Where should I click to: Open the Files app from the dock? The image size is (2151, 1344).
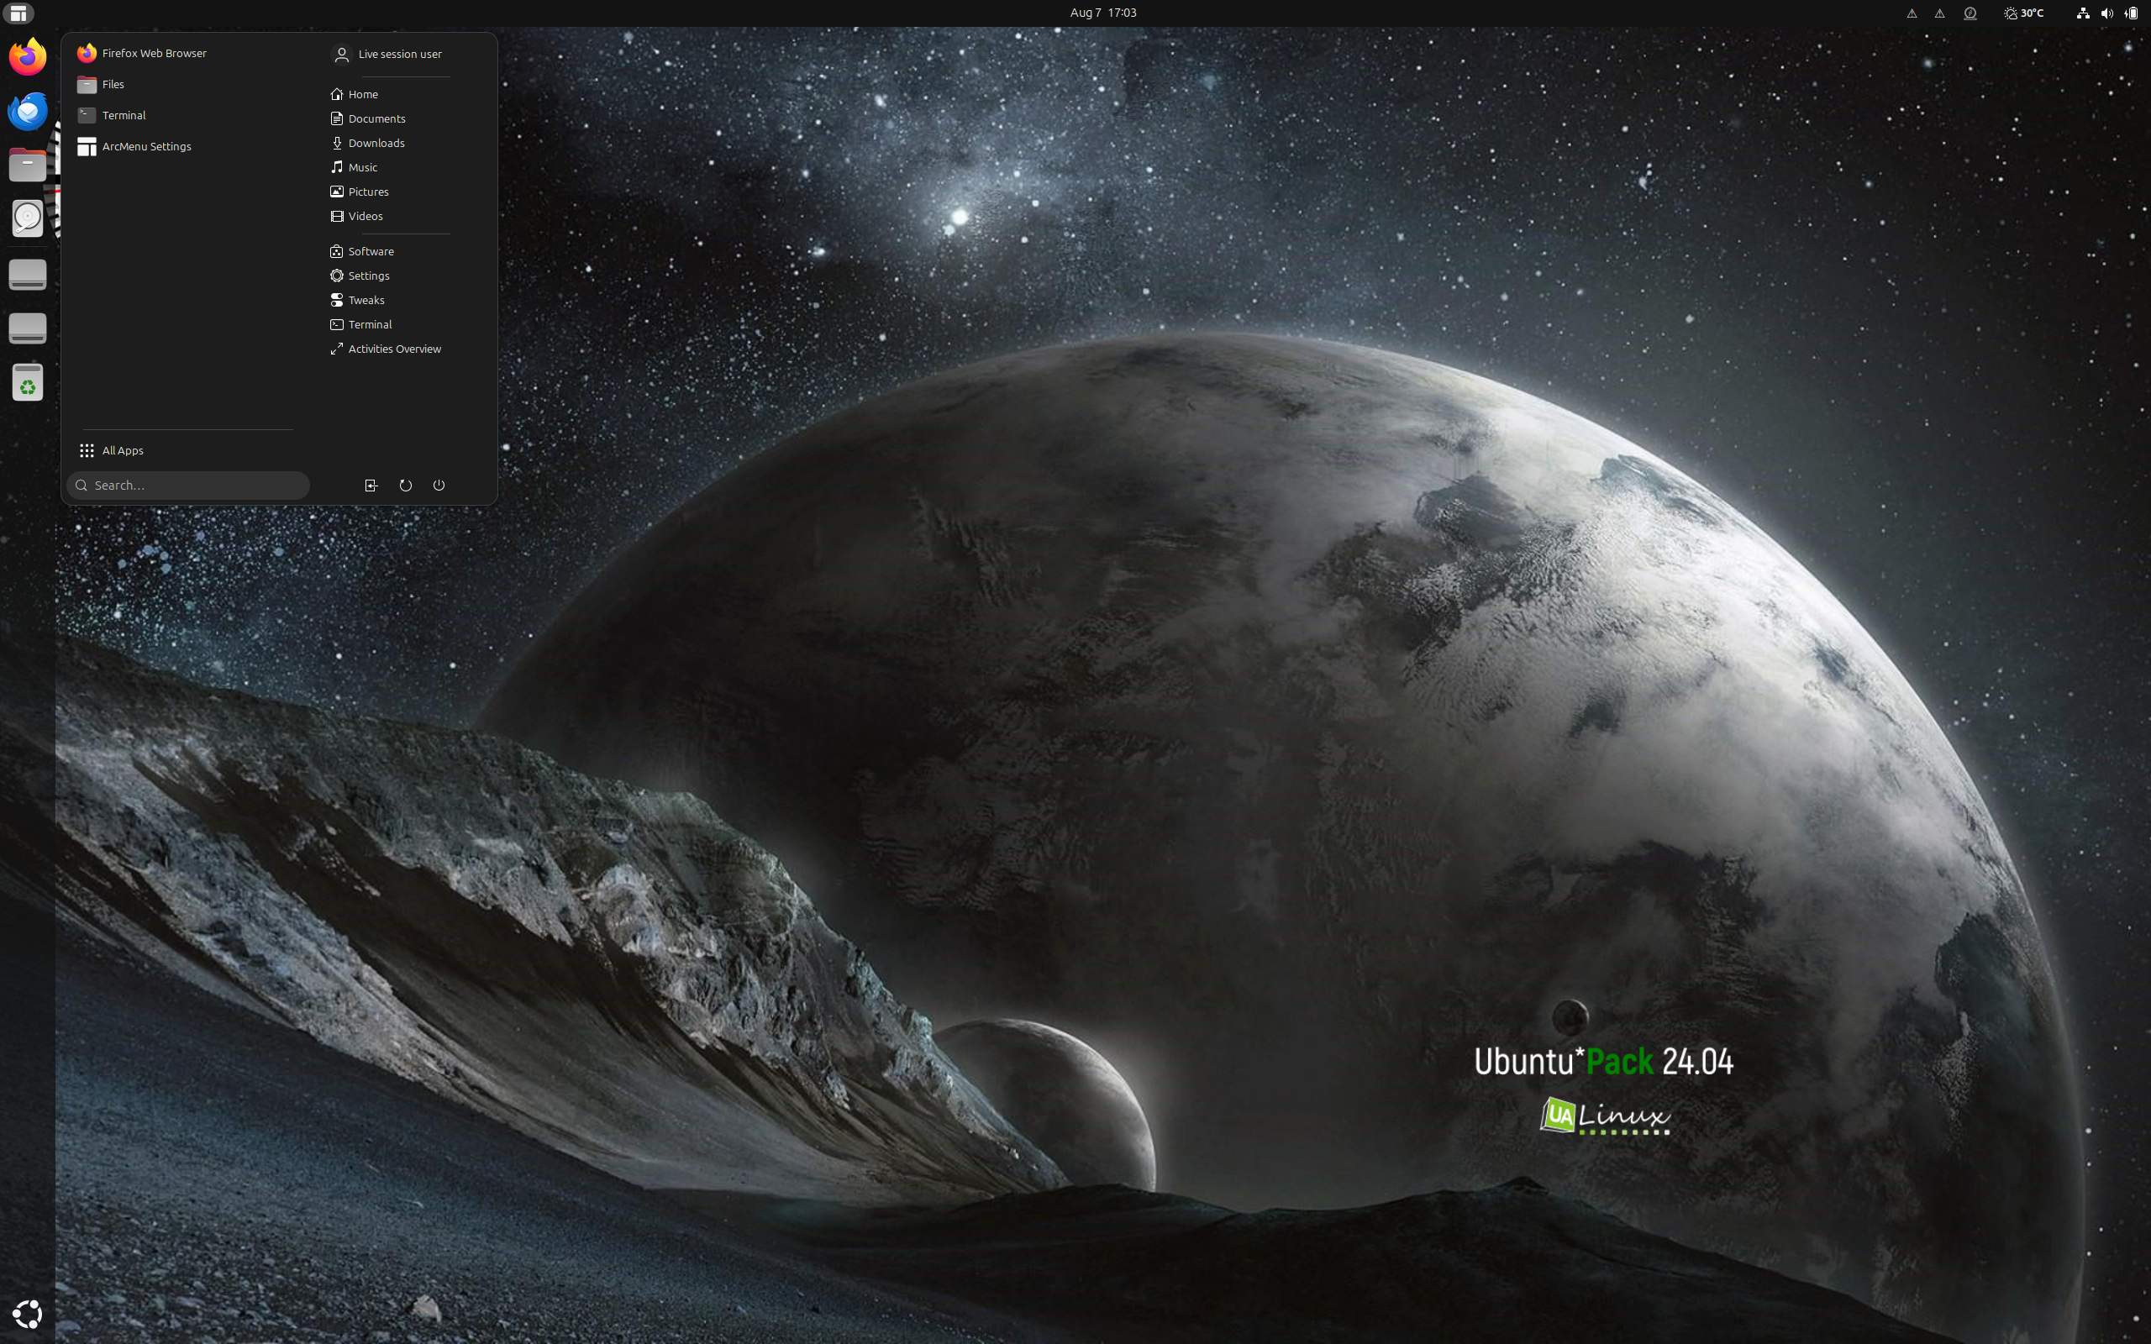pyautogui.click(x=28, y=165)
